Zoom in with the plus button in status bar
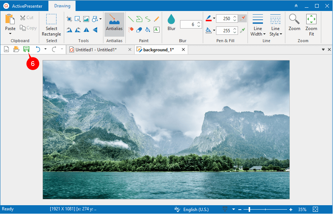The width and height of the screenshot is (333, 214). coord(291,210)
